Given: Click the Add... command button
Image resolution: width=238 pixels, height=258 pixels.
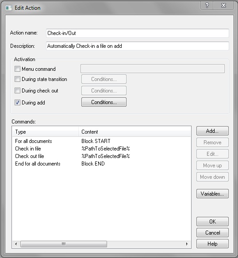Looking at the screenshot, I should click(x=212, y=131).
